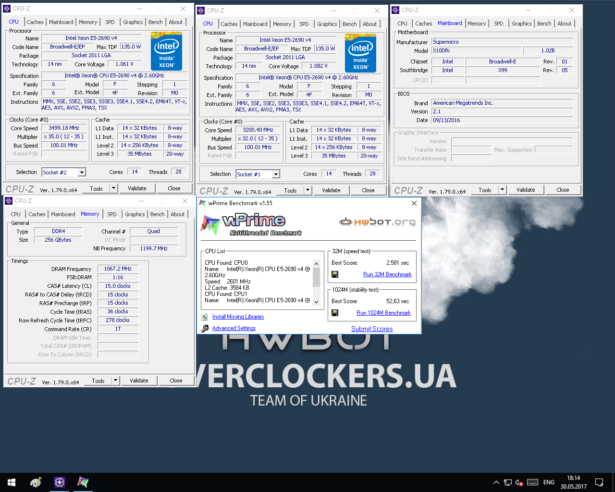Click BIOS date 09/13/2016 field

(x=502, y=120)
